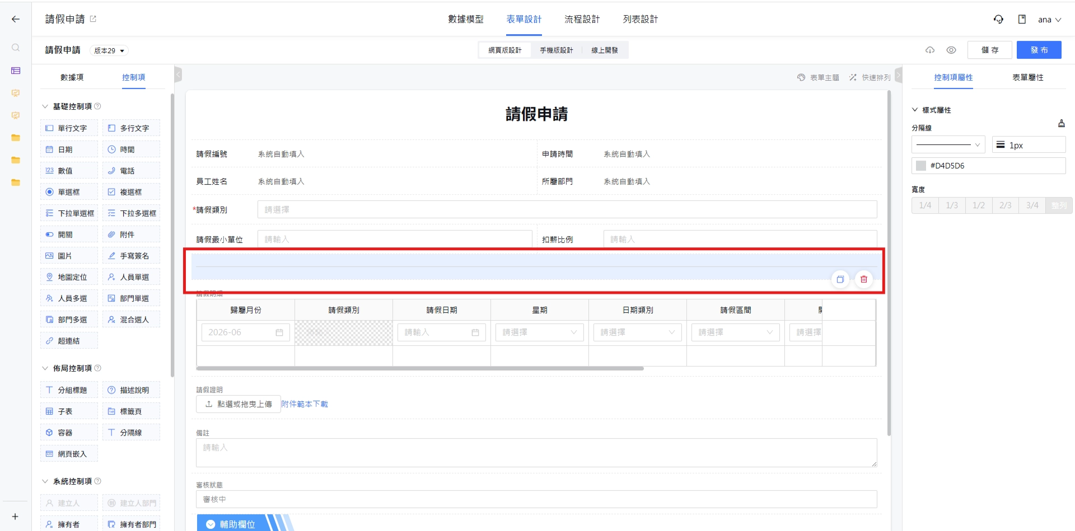Switch to 數據模型 tab
This screenshot has width=1075, height=531.
click(x=466, y=19)
